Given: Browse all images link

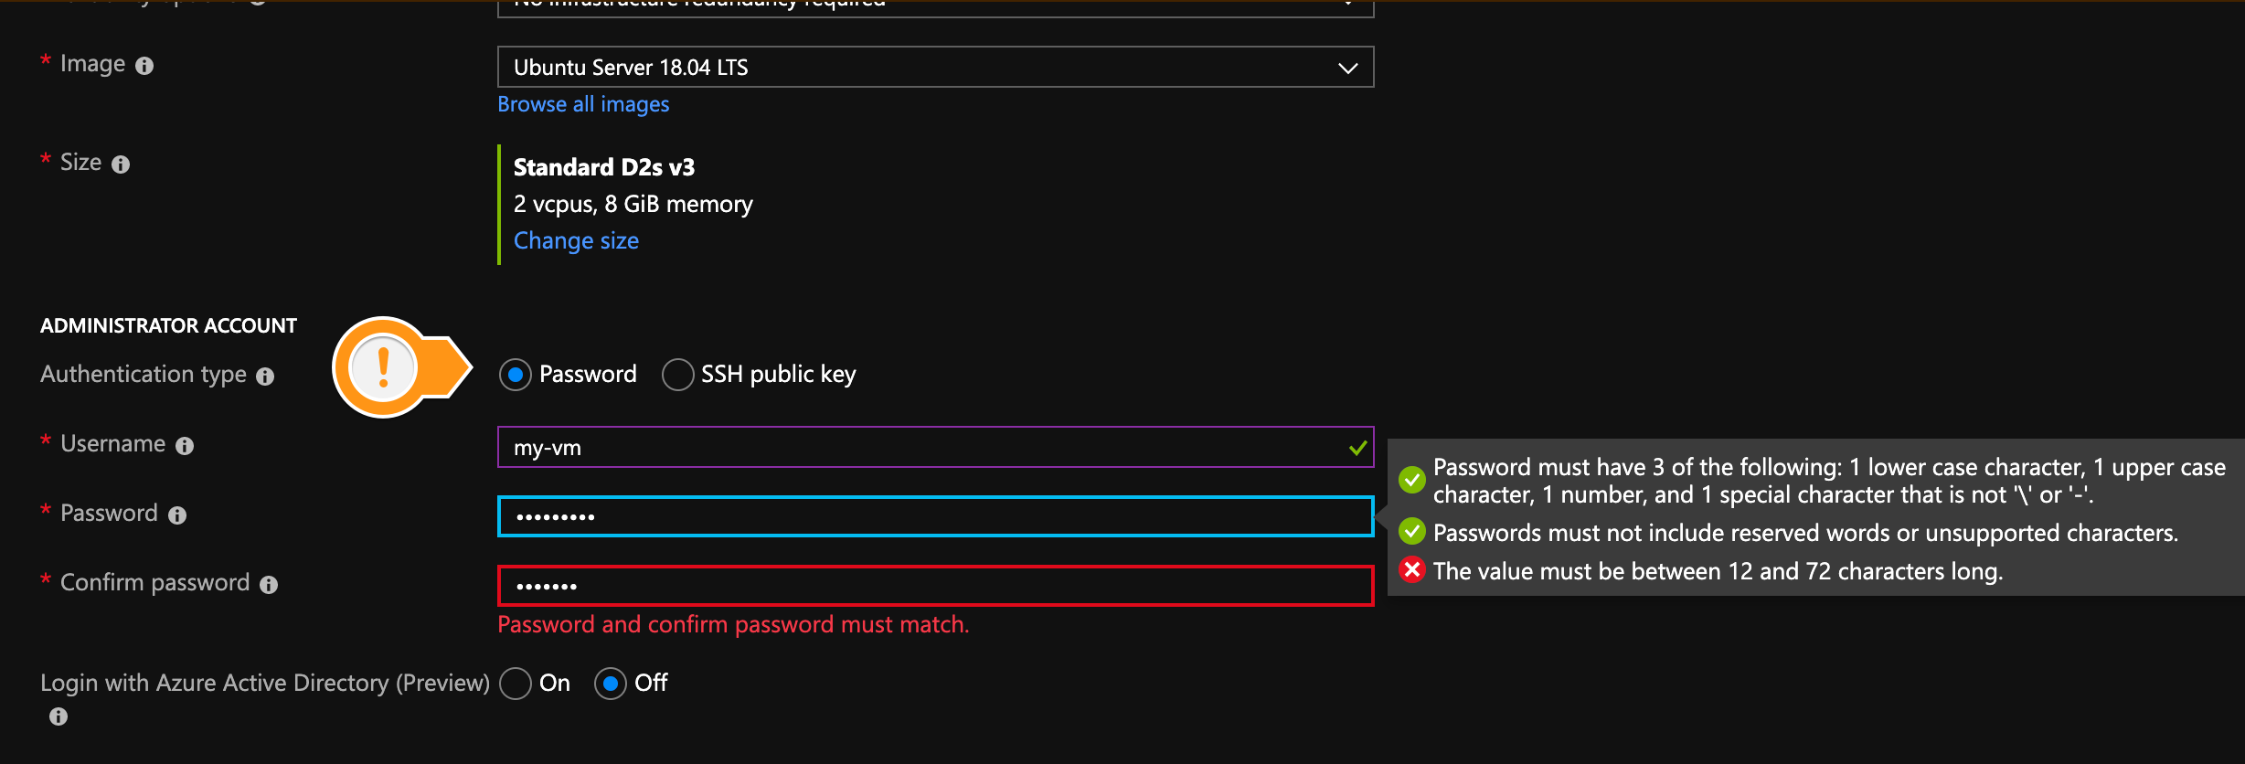Looking at the screenshot, I should [583, 105].
